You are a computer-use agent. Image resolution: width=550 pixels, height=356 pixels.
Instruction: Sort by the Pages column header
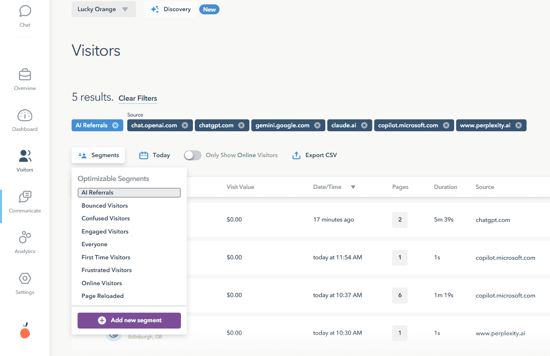(400, 187)
